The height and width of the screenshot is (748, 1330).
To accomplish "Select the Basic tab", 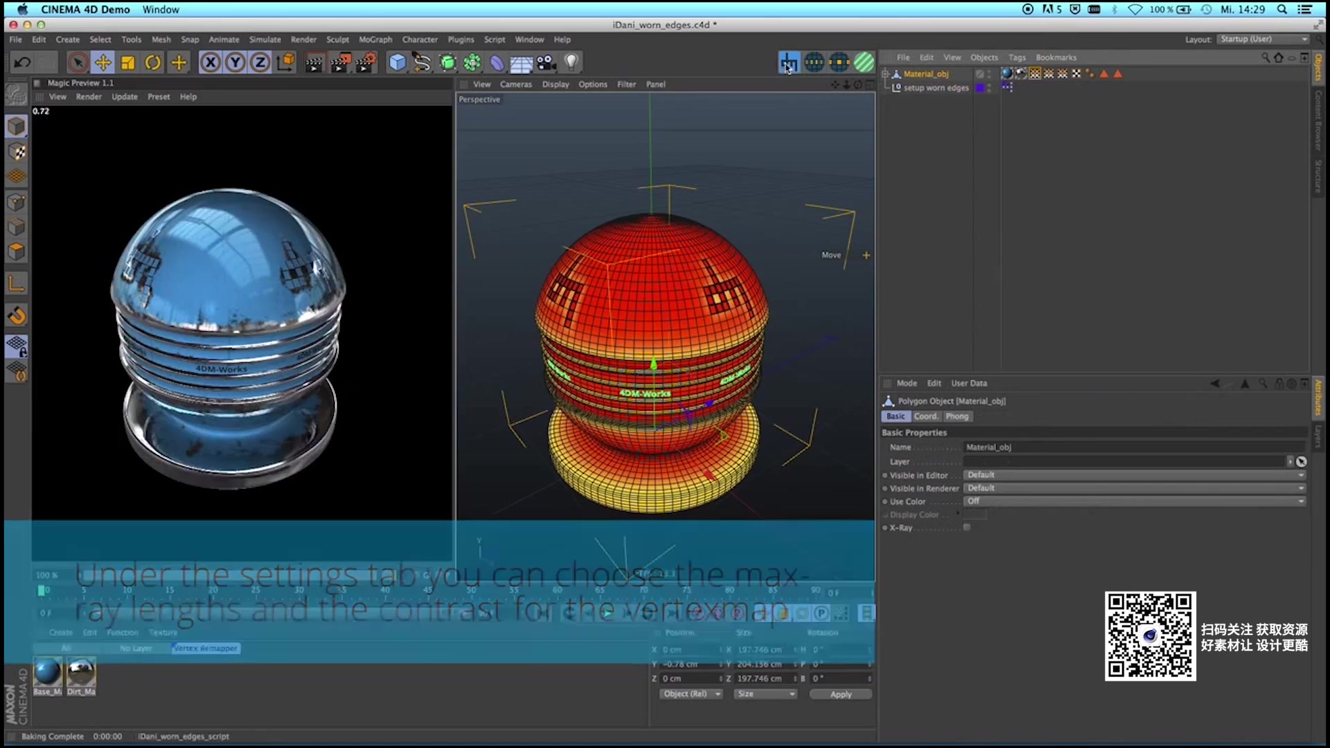I will [x=896, y=416].
